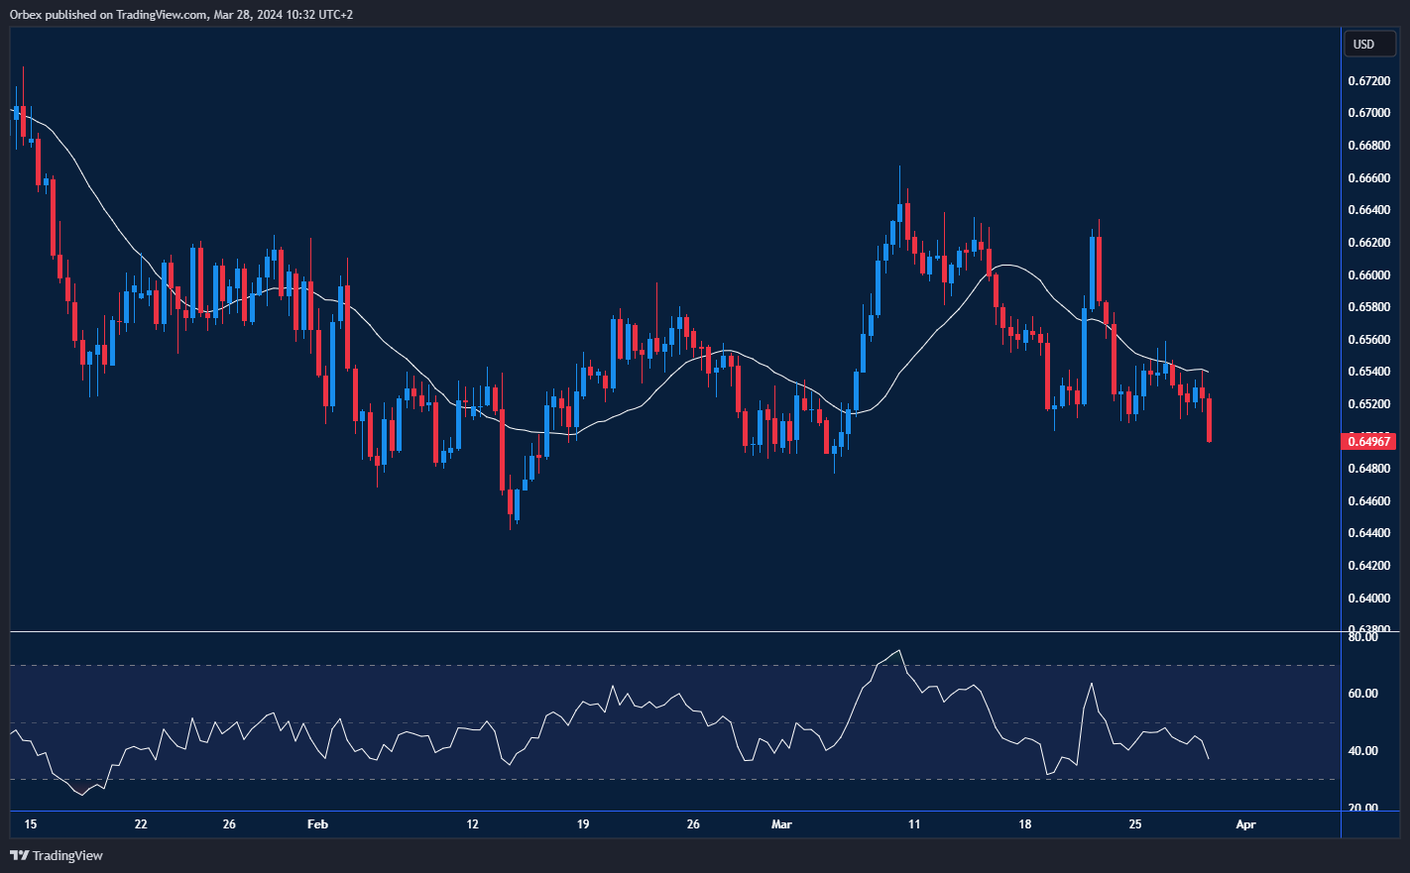Select the Mar label on time axis
The image size is (1410, 873).
[781, 824]
